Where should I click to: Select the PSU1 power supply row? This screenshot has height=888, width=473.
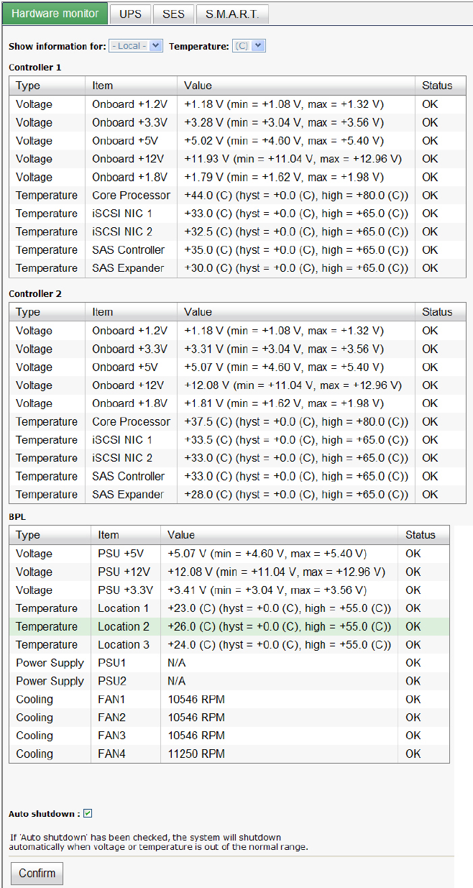pyautogui.click(x=229, y=663)
